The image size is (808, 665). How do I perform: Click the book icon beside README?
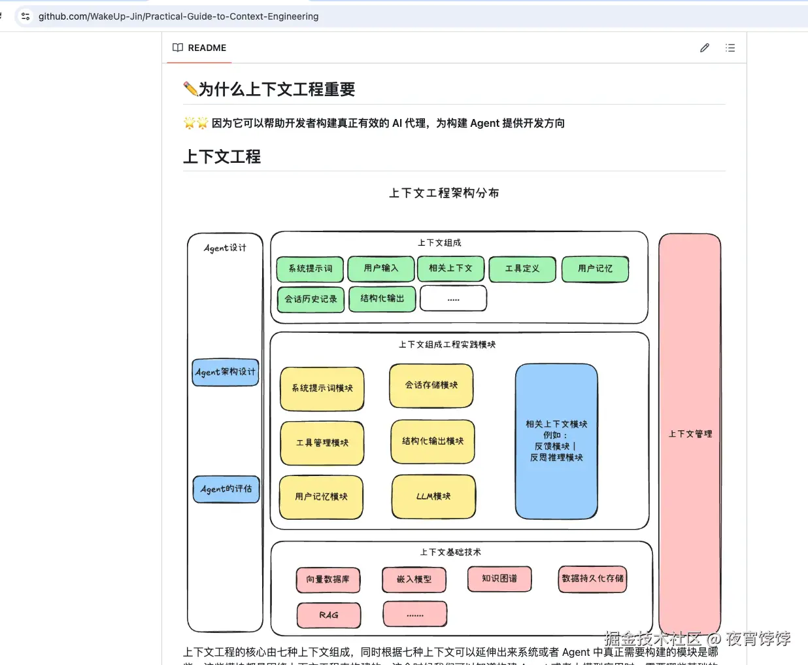coord(177,47)
